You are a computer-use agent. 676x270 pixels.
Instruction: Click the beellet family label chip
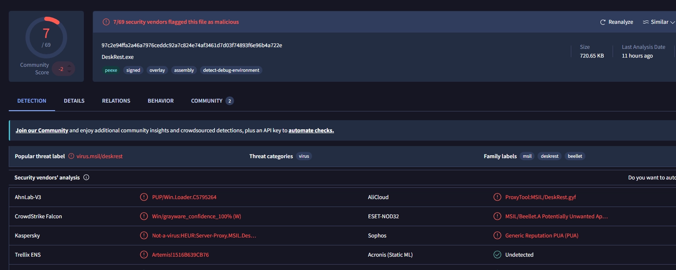pyautogui.click(x=575, y=156)
